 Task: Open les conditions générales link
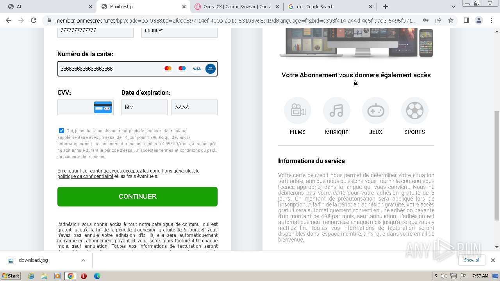[x=168, y=171]
